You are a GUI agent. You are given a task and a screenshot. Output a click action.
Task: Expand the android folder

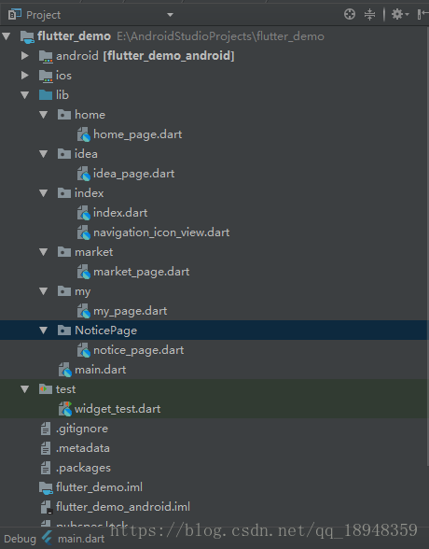(25, 56)
